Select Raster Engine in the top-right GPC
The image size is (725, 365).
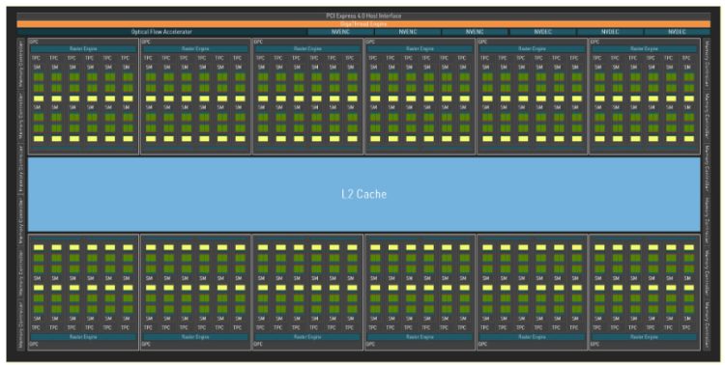click(645, 48)
